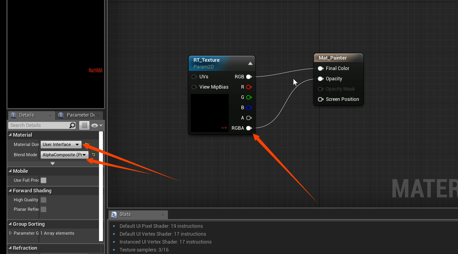Click the Final Color input pin on Mat_Painter
The image size is (458, 254).
[320, 68]
